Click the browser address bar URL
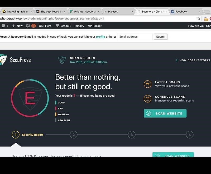 (52, 18)
